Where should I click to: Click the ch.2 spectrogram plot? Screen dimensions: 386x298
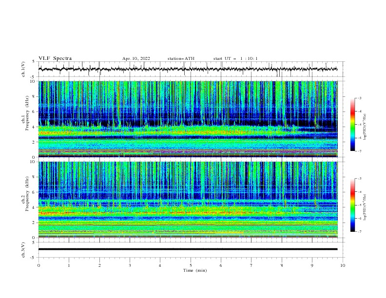(x=188, y=200)
